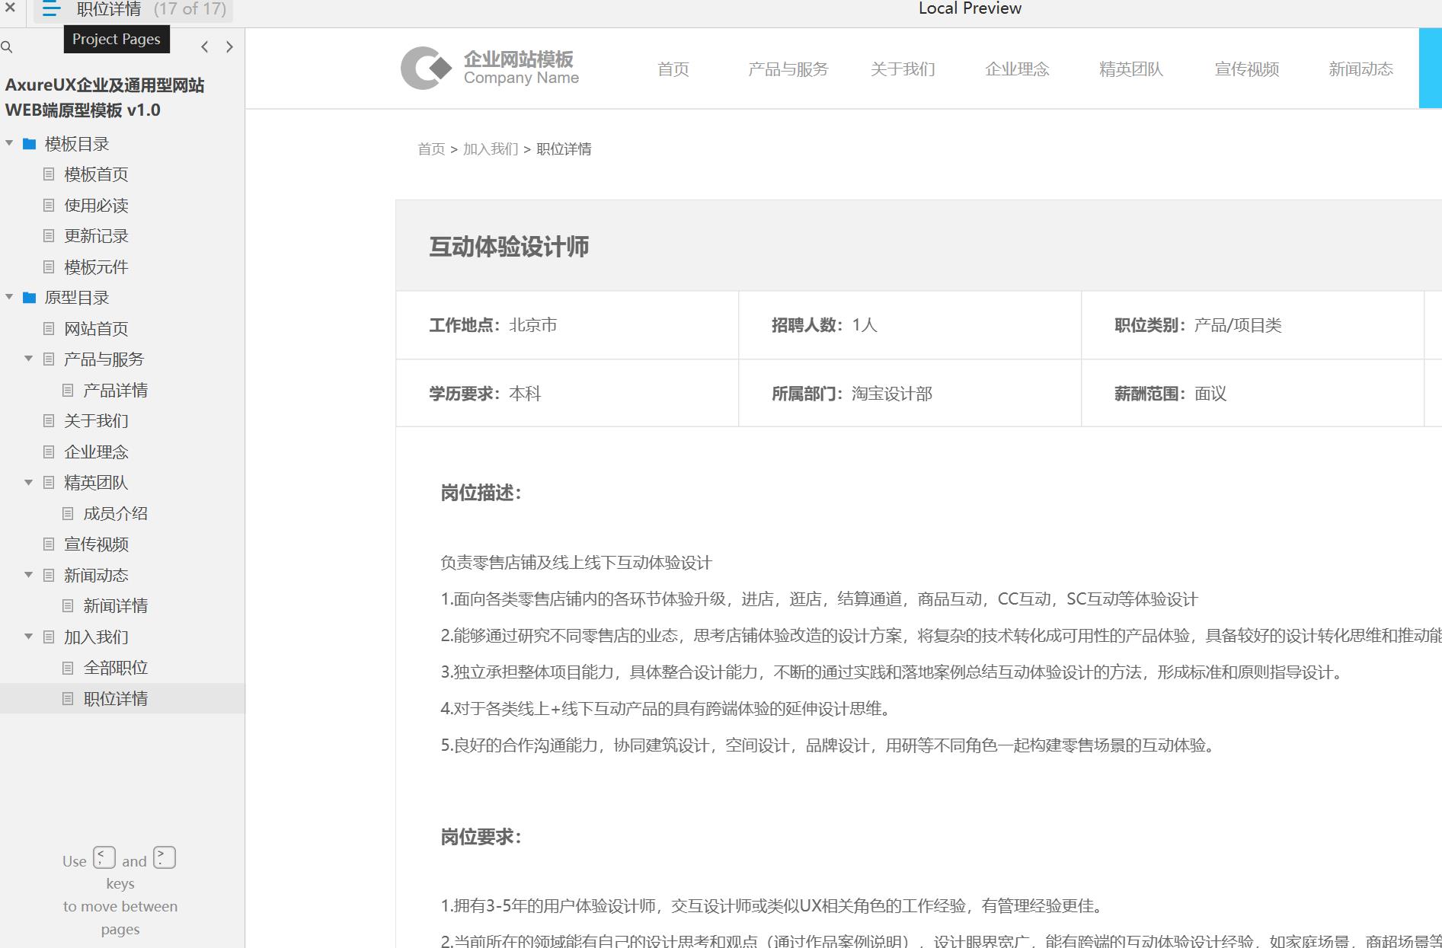
Task: Click the page icon beside 职位详情
Action: point(68,699)
